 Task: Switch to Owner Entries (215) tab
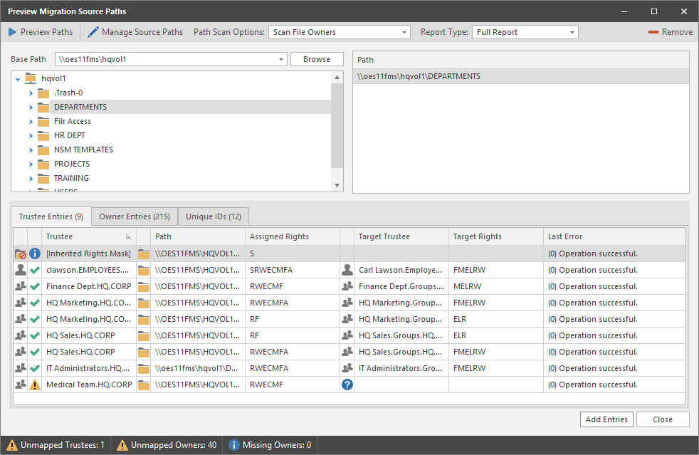135,216
